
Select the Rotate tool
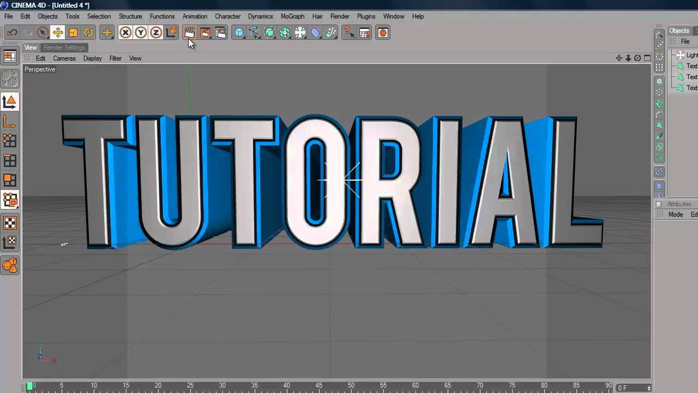pyautogui.click(x=88, y=33)
